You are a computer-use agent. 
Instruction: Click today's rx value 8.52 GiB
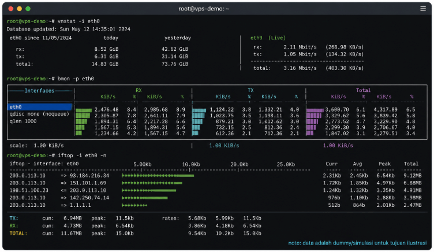point(106,49)
